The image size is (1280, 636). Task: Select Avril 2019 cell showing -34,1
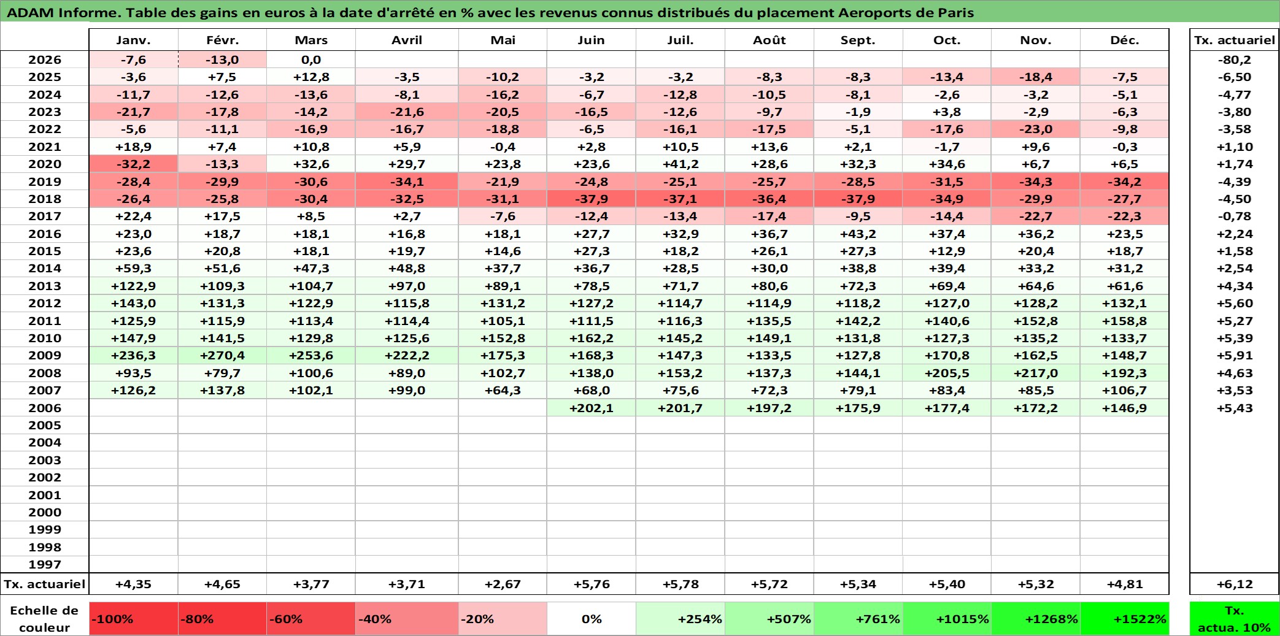coord(407,182)
